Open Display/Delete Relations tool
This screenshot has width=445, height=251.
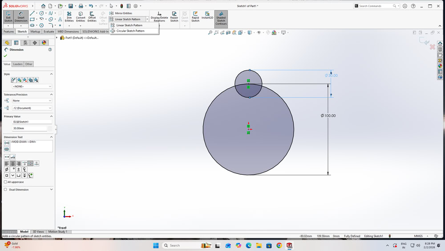tap(159, 17)
